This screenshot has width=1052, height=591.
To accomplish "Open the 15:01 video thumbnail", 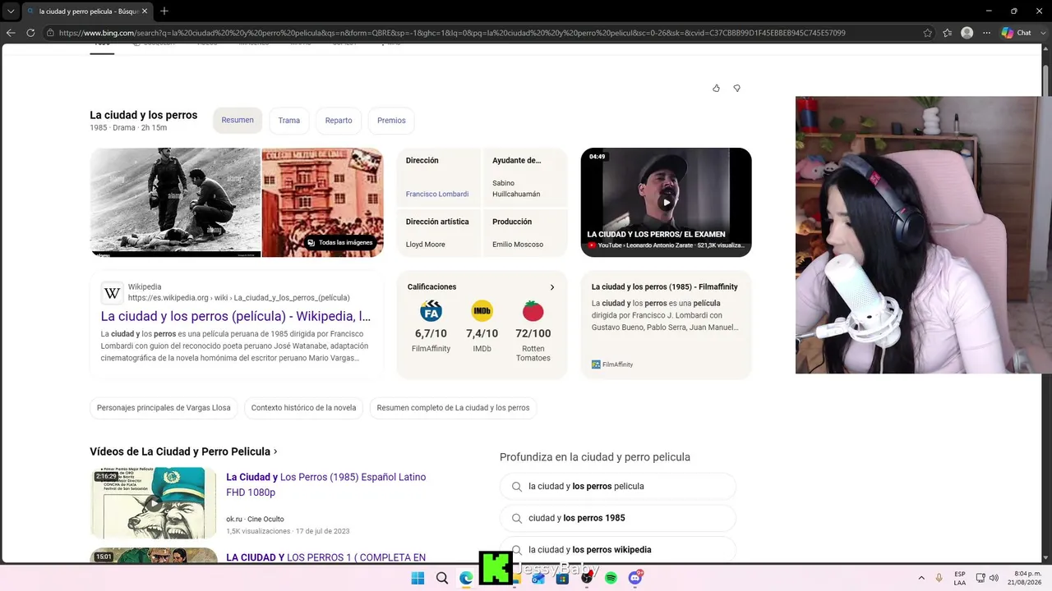I will click(153, 555).
